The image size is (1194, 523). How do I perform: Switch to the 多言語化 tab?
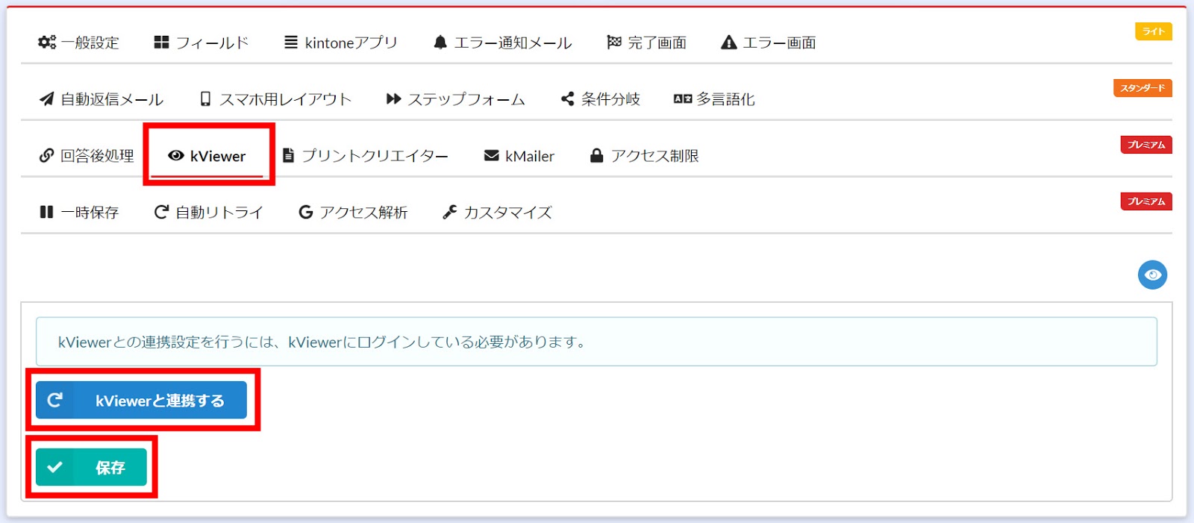(714, 99)
